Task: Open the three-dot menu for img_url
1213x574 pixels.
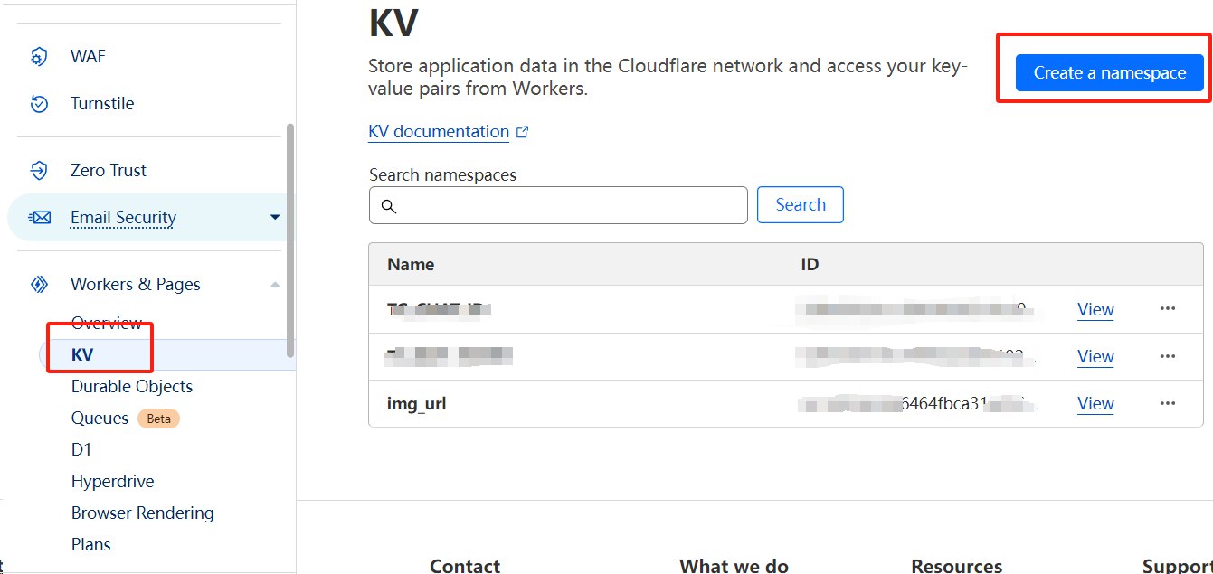Action: click(x=1167, y=403)
